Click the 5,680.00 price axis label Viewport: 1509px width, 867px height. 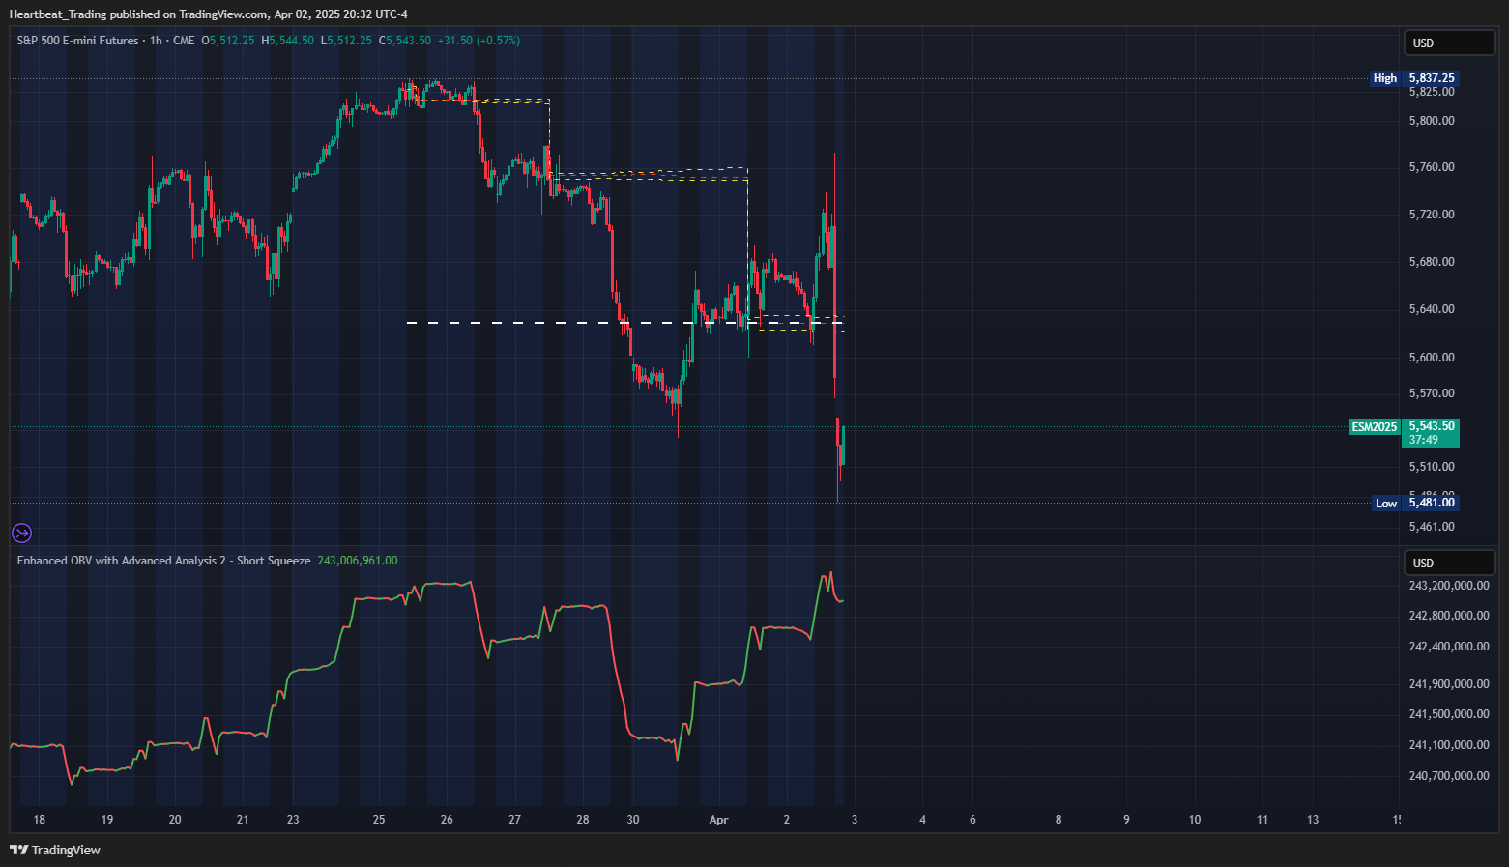click(x=1432, y=262)
